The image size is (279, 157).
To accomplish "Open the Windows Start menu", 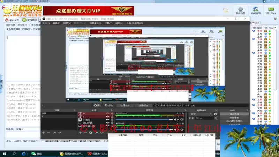I will point(5,154).
